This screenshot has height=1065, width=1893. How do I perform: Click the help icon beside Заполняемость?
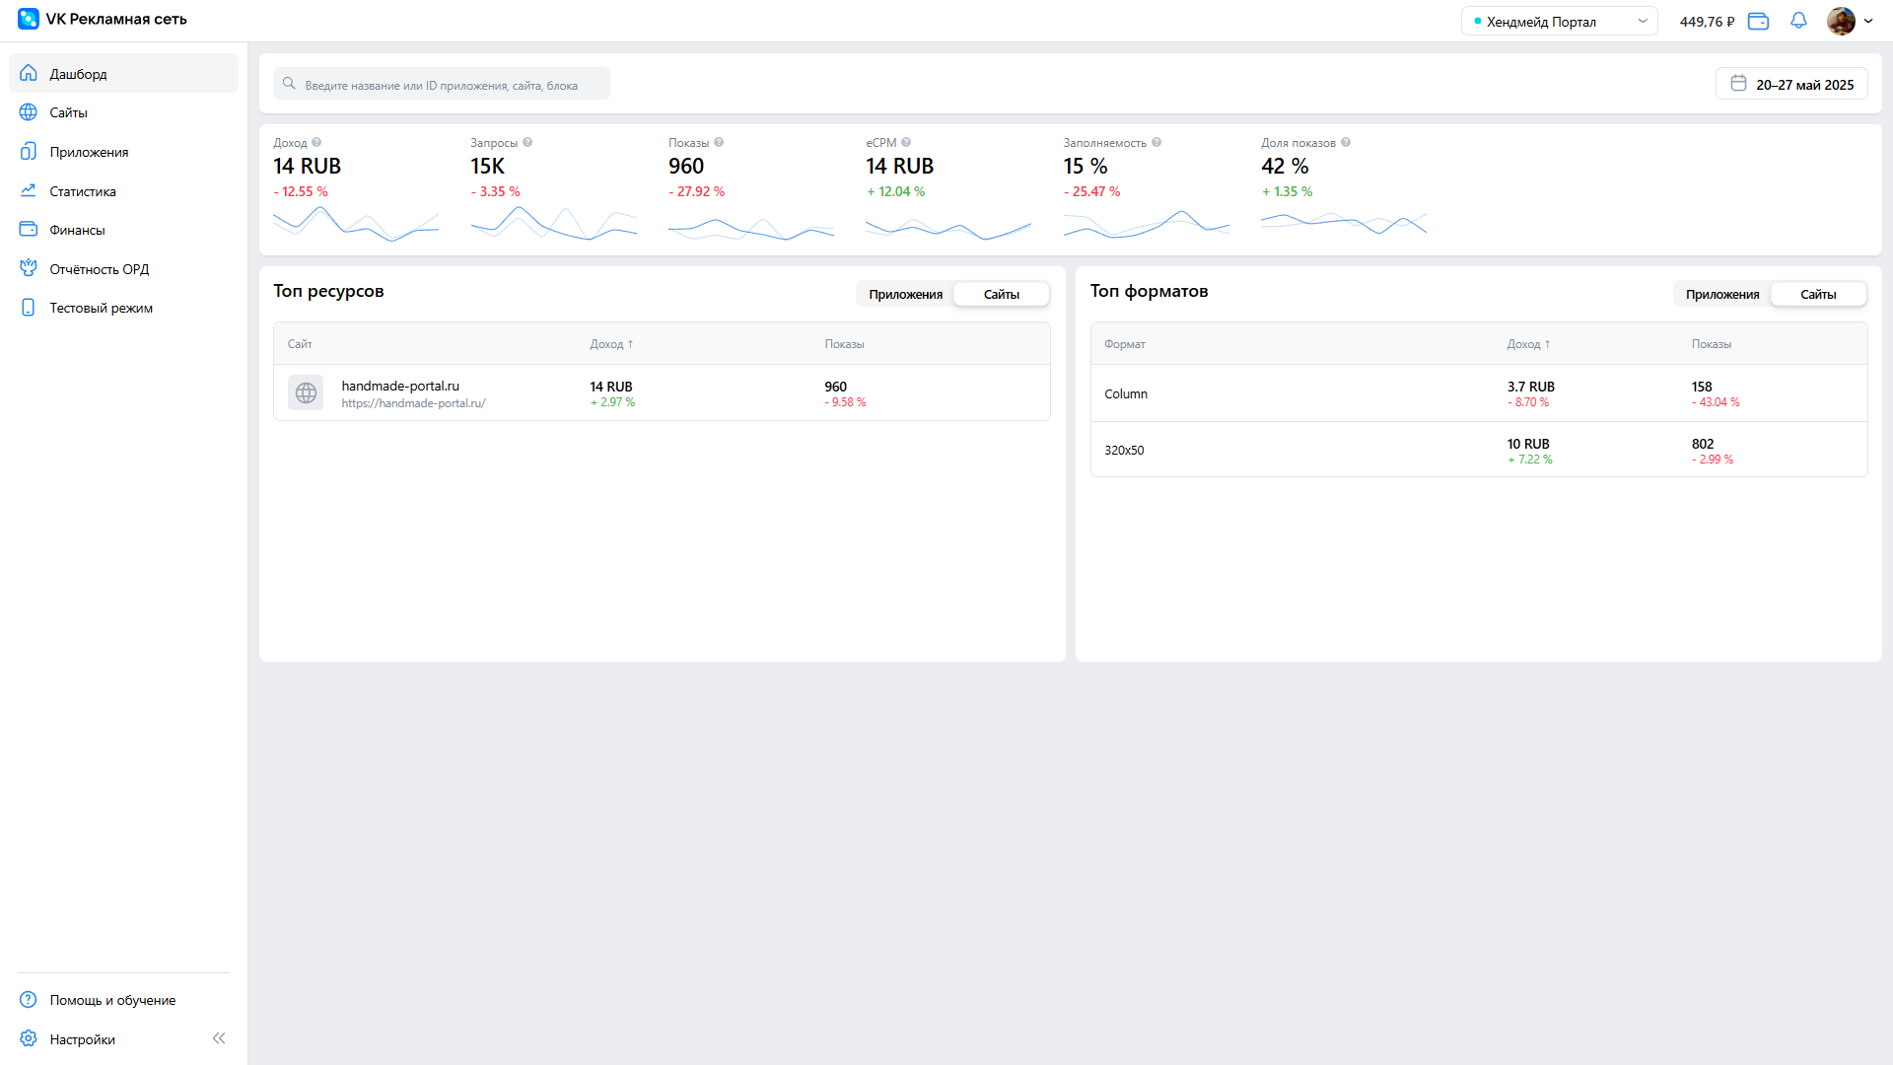pos(1157,142)
